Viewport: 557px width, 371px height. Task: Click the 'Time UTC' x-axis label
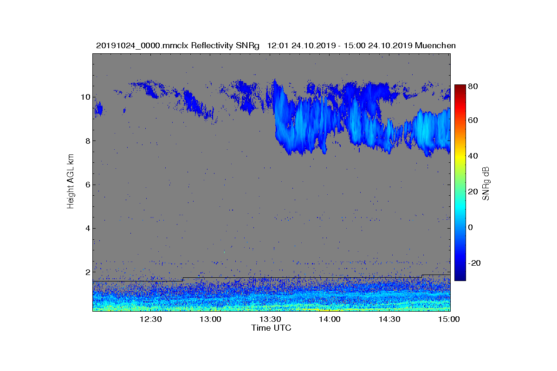coord(272,328)
